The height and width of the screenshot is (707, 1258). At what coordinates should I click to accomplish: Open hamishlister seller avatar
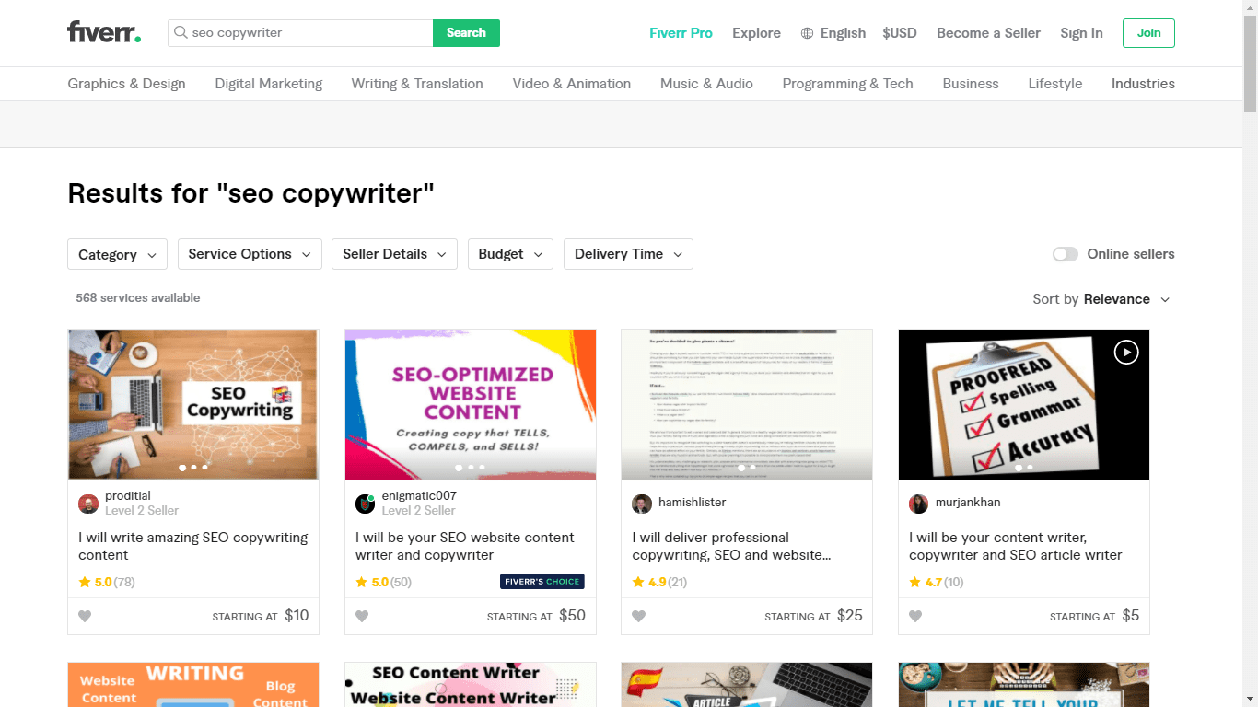coord(642,504)
